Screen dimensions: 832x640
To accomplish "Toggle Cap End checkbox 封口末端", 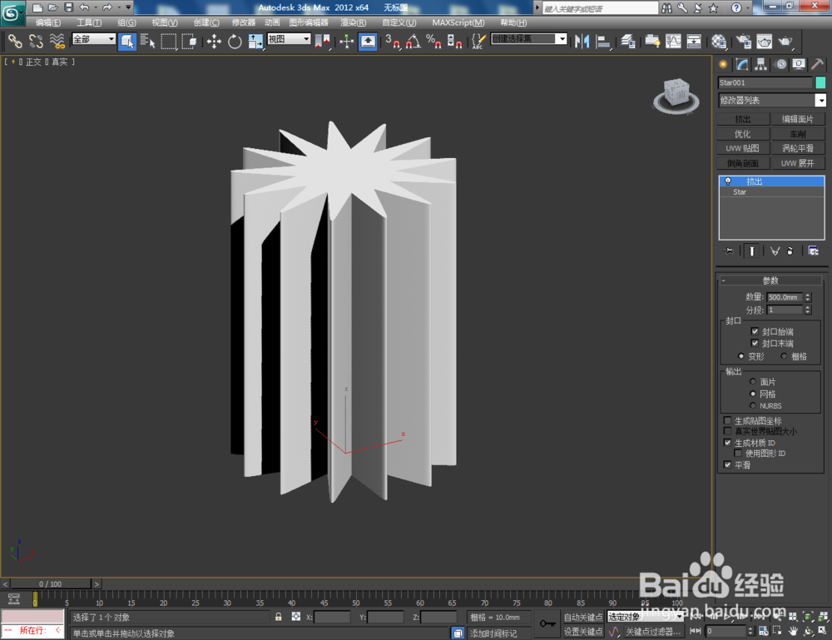I will (x=755, y=344).
